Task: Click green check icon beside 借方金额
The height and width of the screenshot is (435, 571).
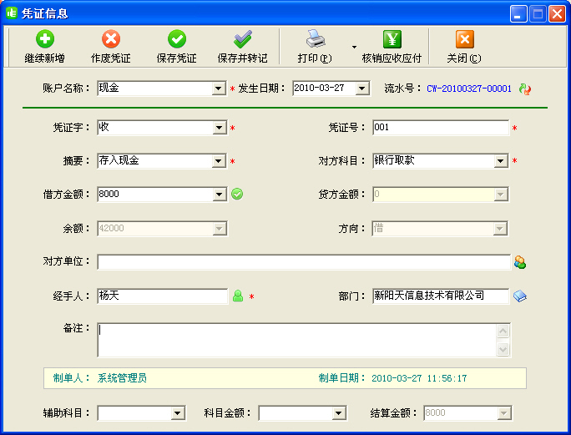Action: tap(237, 194)
